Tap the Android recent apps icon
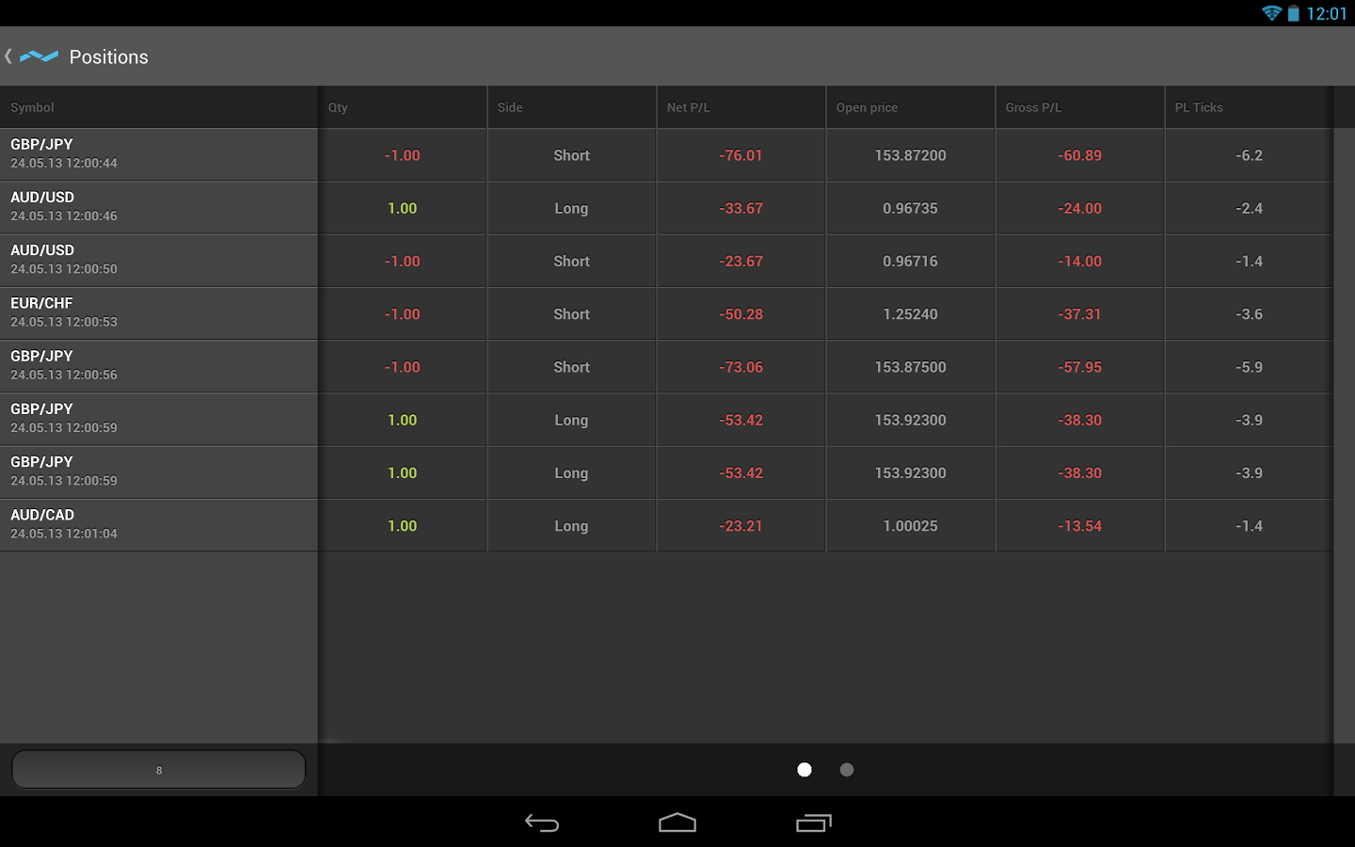 [x=814, y=823]
